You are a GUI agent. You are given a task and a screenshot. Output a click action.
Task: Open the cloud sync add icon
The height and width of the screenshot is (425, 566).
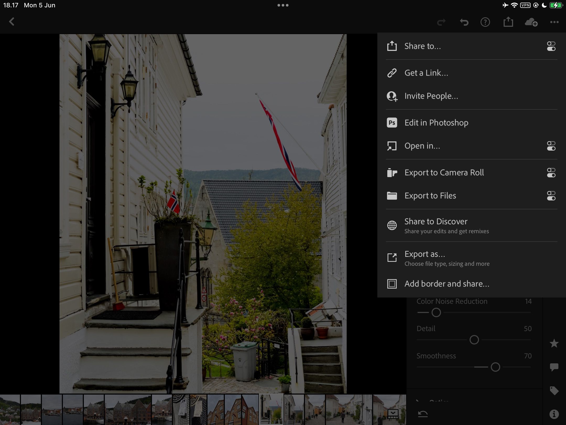point(531,22)
